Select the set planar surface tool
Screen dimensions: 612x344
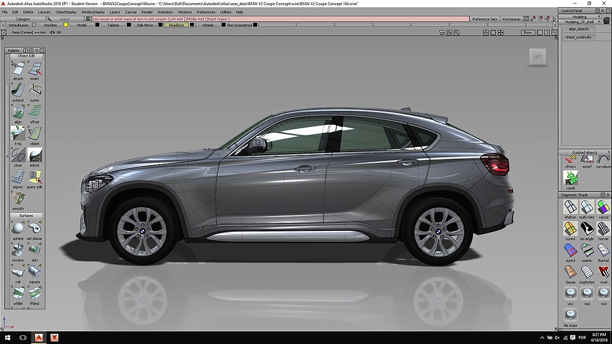(35, 228)
